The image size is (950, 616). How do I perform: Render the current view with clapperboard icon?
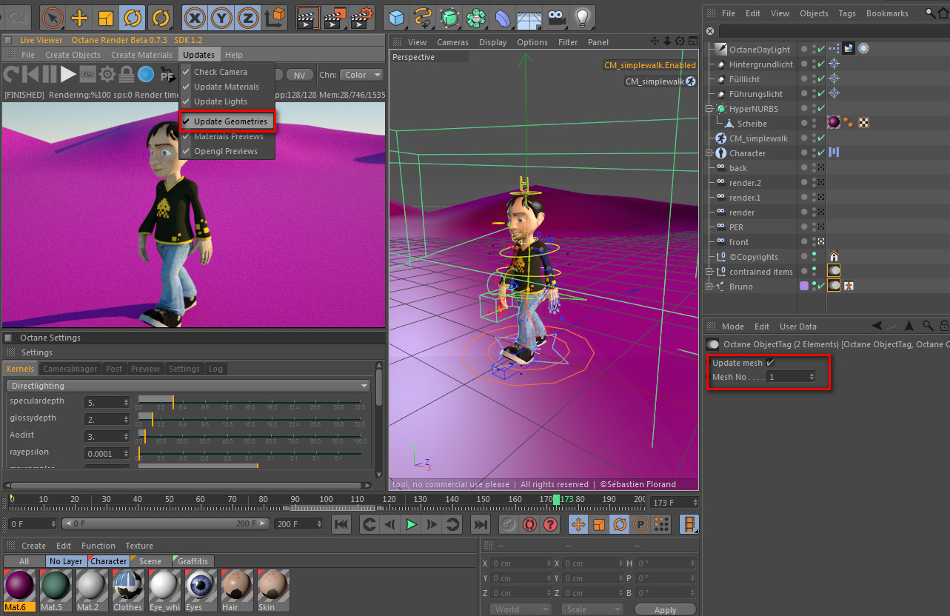(x=308, y=16)
